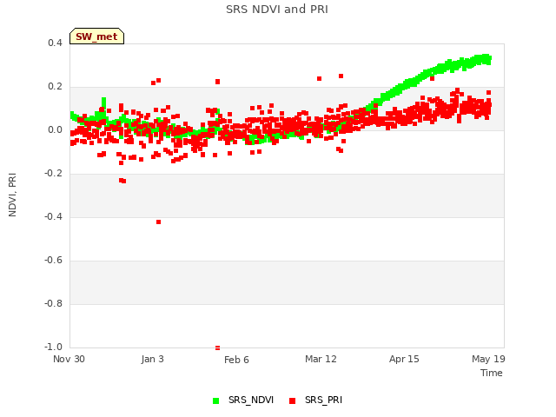
Task: Click the Time x-axis title
Action: (x=492, y=373)
